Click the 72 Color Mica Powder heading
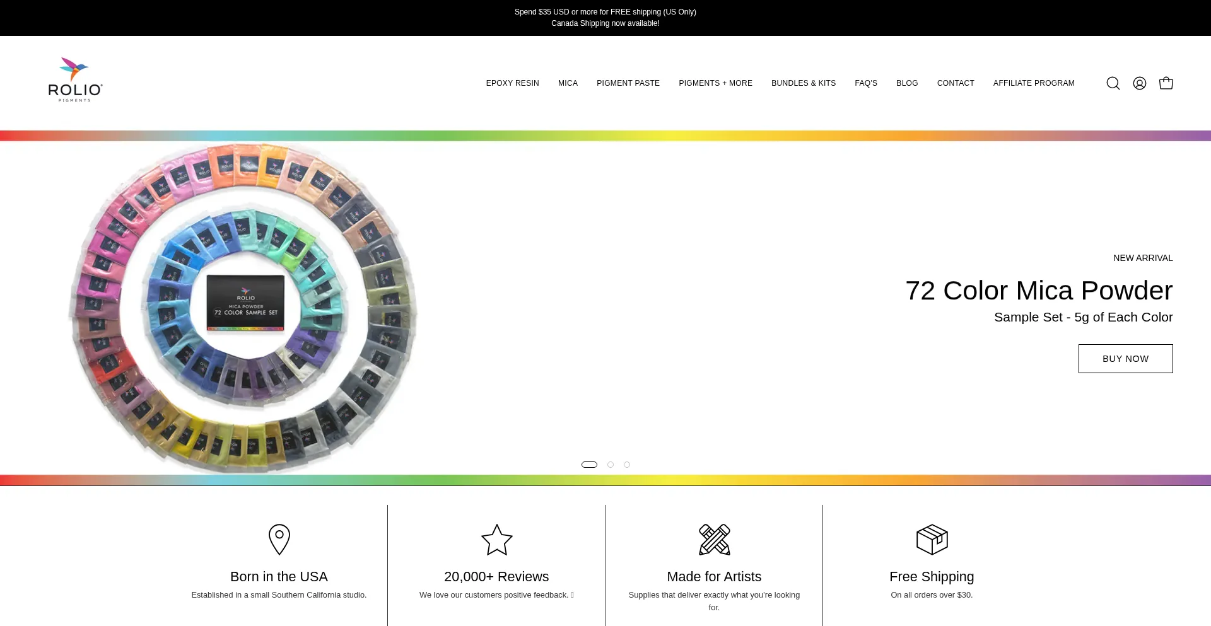 [1039, 291]
